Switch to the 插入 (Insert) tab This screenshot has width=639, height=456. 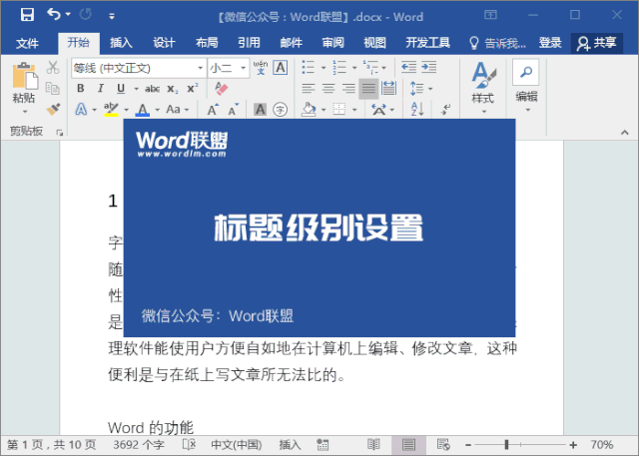(121, 43)
